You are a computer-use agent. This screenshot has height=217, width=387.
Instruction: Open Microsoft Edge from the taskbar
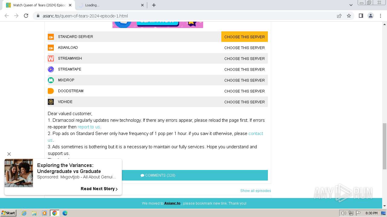(x=65, y=213)
